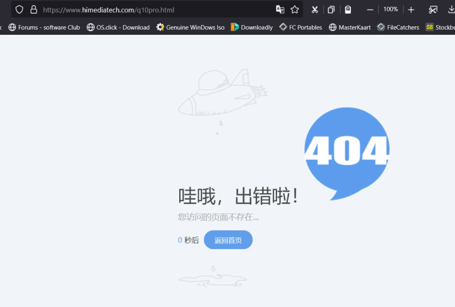This screenshot has width=455, height=307.
Task: Open the FileCatchers bookmark
Action: pyautogui.click(x=398, y=27)
